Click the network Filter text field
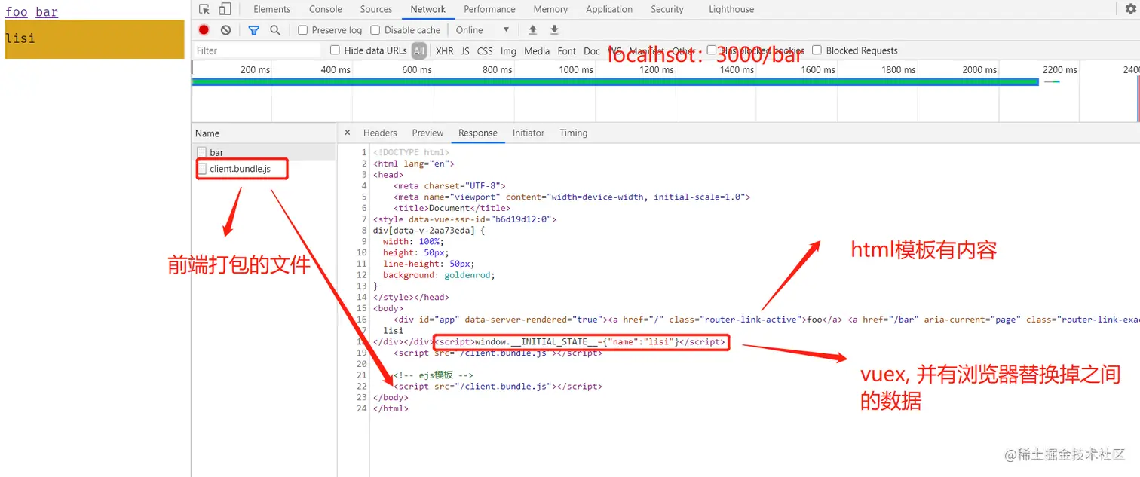 click(256, 50)
